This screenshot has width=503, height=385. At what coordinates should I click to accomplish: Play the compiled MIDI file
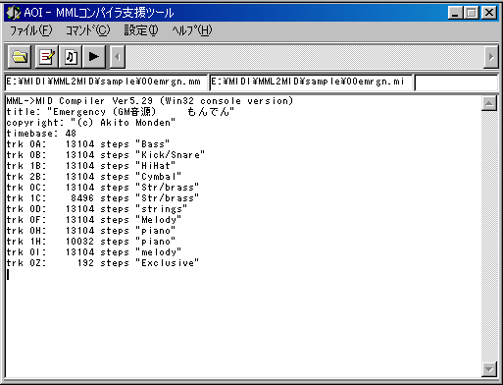(94, 57)
